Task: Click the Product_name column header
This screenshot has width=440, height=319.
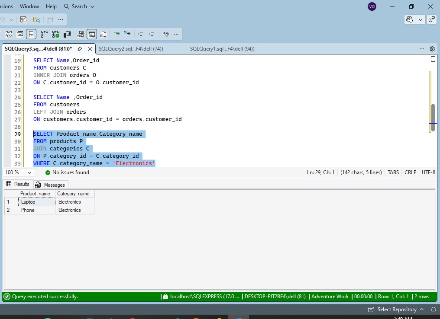Action: point(36,194)
